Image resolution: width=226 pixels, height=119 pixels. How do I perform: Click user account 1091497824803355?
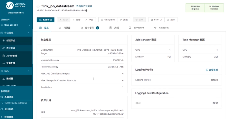(x=16, y=103)
